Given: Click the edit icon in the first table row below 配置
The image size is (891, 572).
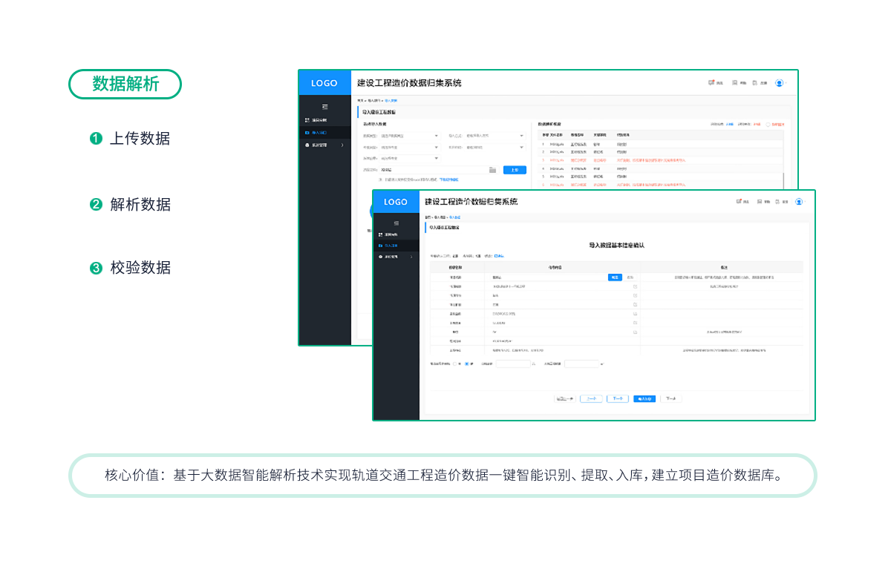Looking at the screenshot, I should pos(636,286).
